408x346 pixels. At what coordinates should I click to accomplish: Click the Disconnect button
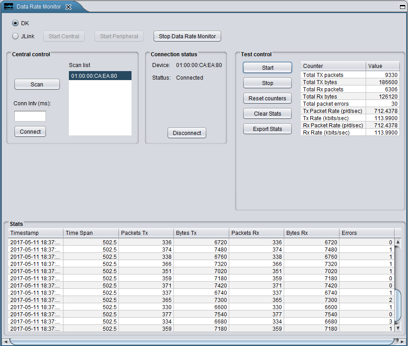[187, 133]
